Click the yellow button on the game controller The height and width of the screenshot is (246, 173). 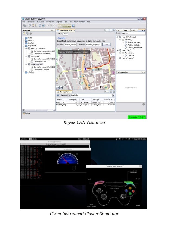(x=130, y=188)
